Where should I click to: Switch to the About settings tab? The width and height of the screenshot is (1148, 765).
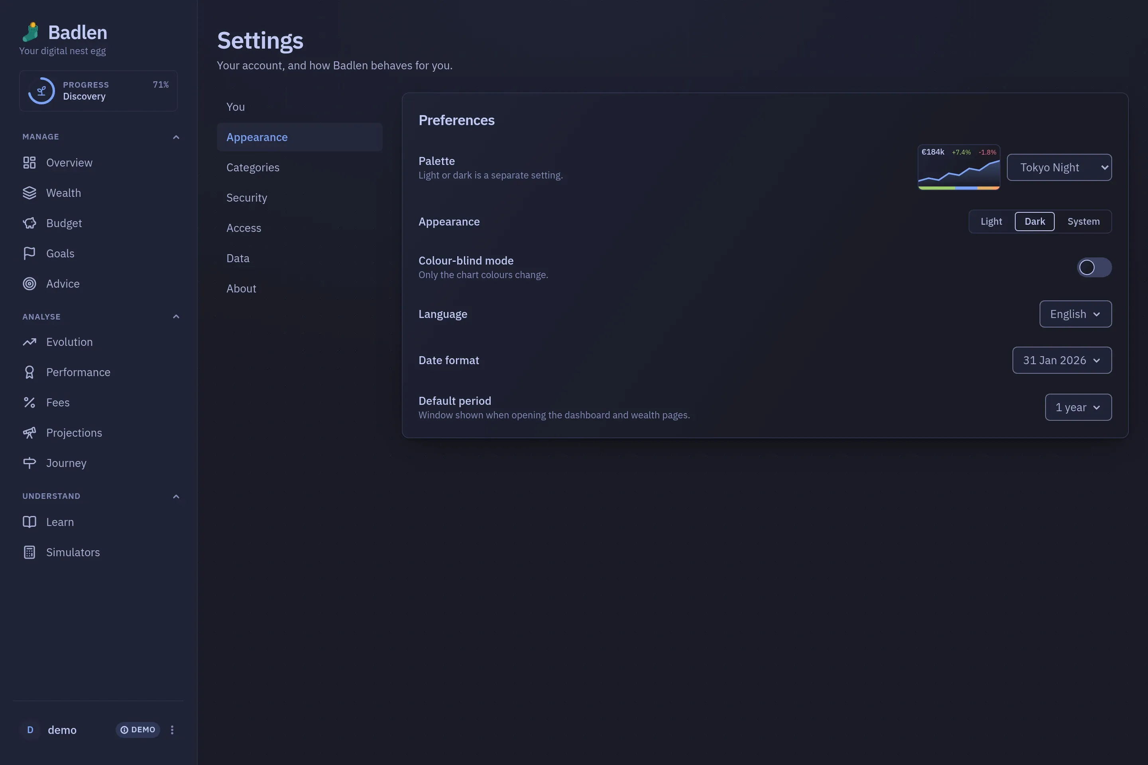pyautogui.click(x=299, y=288)
